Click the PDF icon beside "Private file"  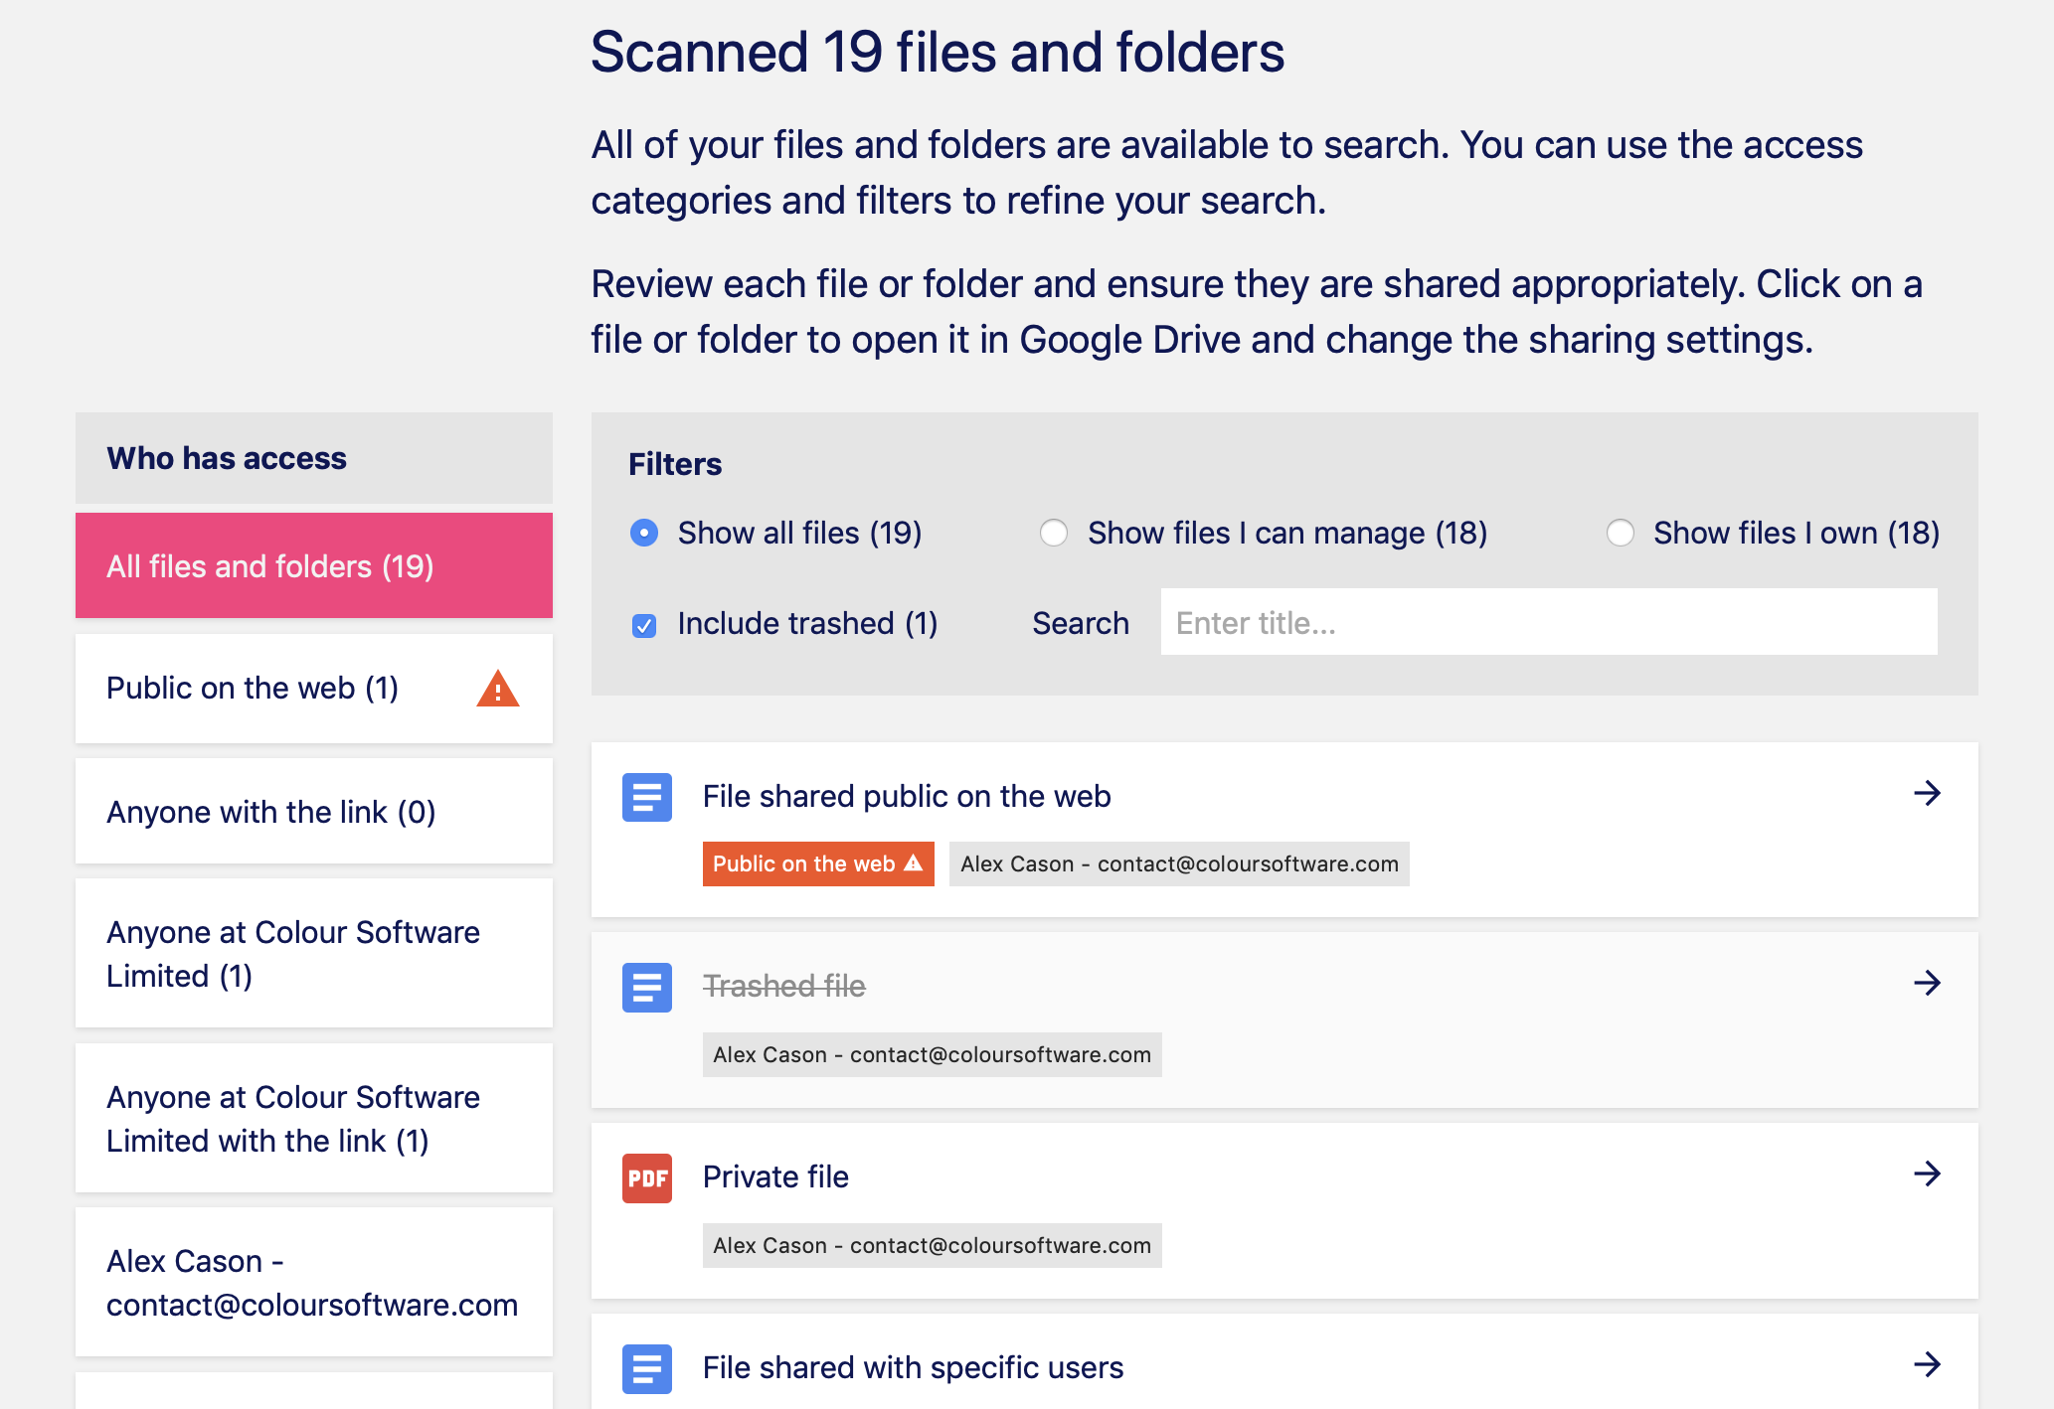coord(646,1177)
